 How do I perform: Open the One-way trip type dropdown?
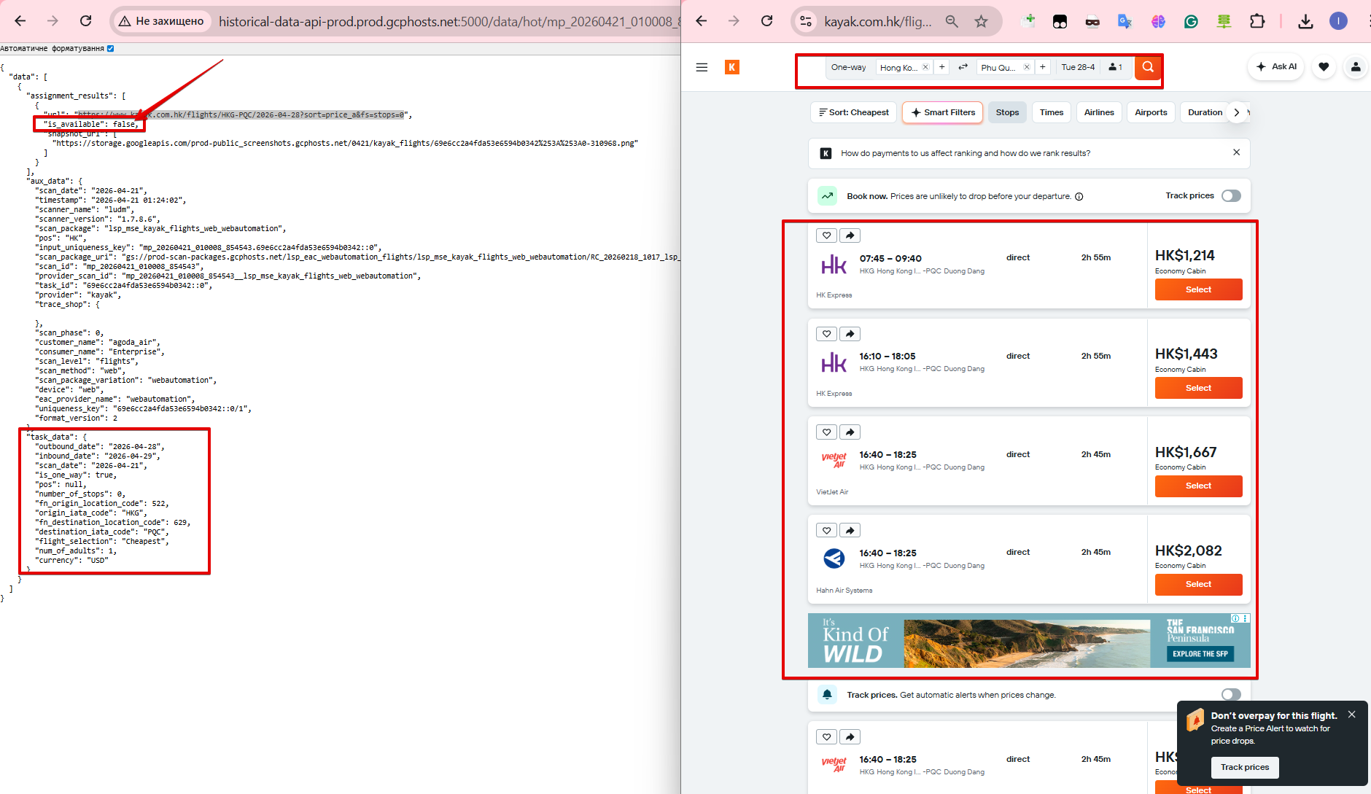849,67
